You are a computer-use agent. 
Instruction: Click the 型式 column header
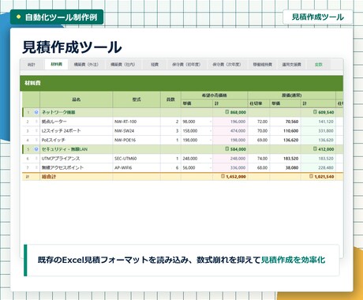click(x=137, y=99)
